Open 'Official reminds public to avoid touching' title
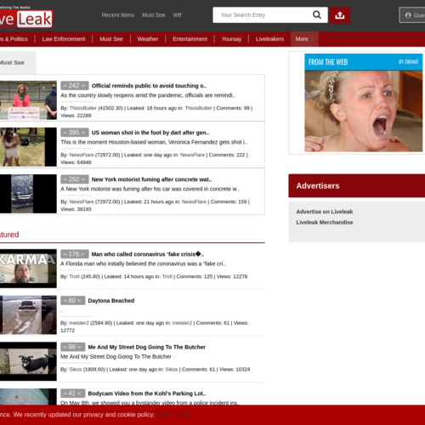 (x=149, y=86)
